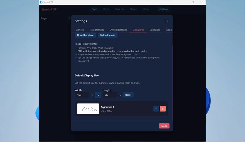This screenshot has width=245, height=142.
Task: Toggle the aspect ratio link icon
Action: [x=98, y=95]
